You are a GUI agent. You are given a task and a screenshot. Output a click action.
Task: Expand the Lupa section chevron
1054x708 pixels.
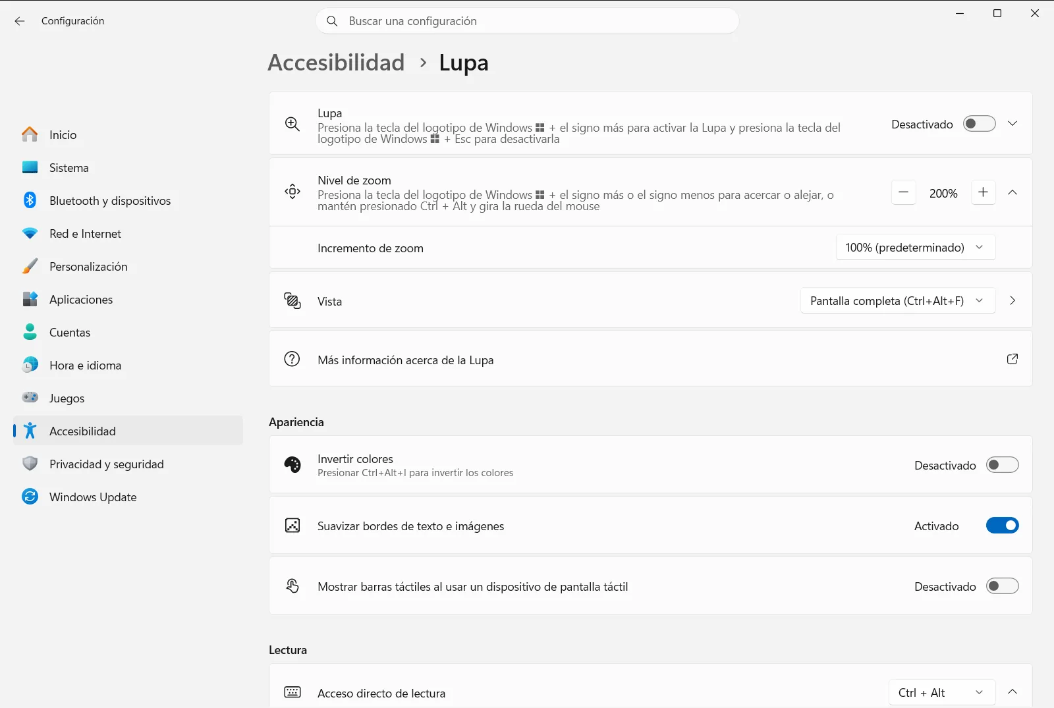[x=1012, y=124]
